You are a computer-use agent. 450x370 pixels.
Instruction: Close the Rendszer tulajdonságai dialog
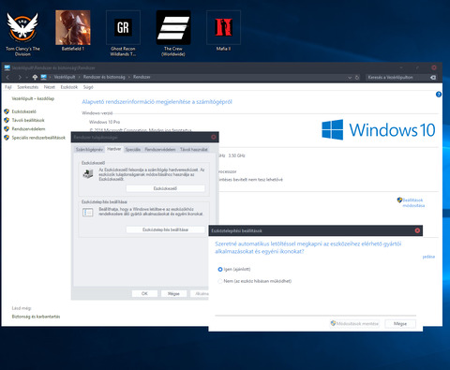[214, 137]
